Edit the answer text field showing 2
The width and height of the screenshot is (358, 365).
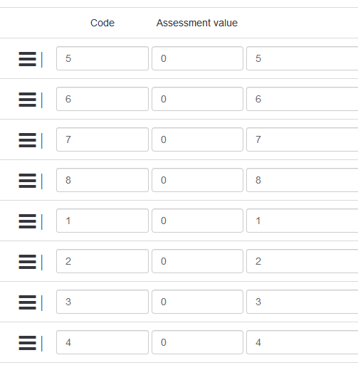point(302,261)
